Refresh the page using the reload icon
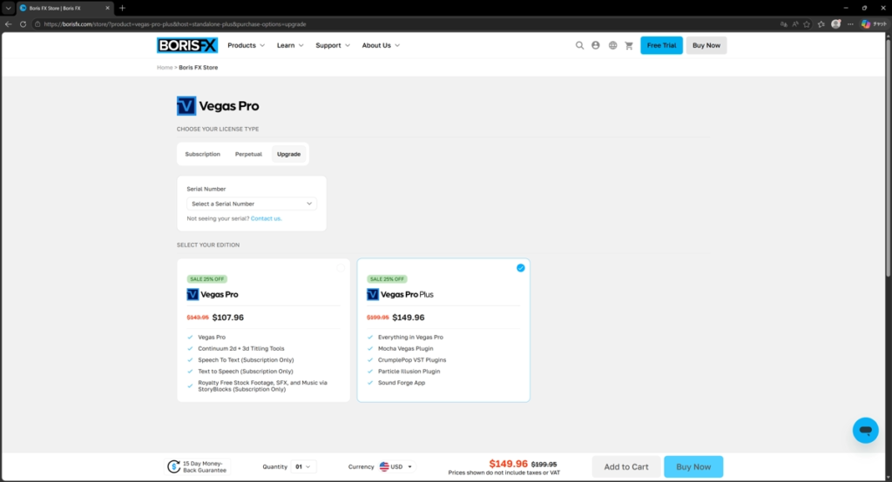The height and width of the screenshot is (482, 892). pyautogui.click(x=24, y=23)
